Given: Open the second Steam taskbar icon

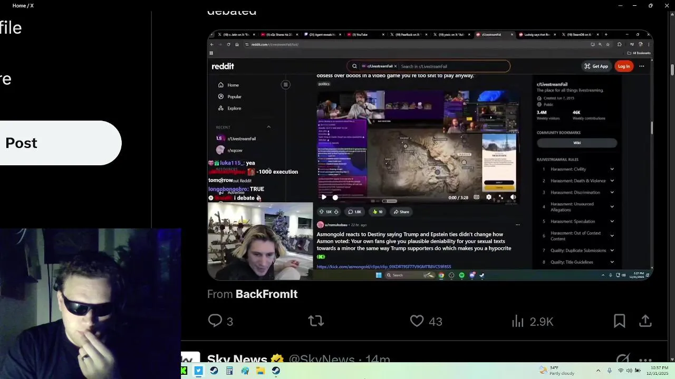Looking at the screenshot, I should coord(276,371).
